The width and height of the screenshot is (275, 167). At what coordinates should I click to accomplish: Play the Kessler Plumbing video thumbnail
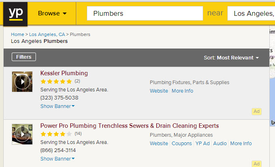(x=22, y=82)
